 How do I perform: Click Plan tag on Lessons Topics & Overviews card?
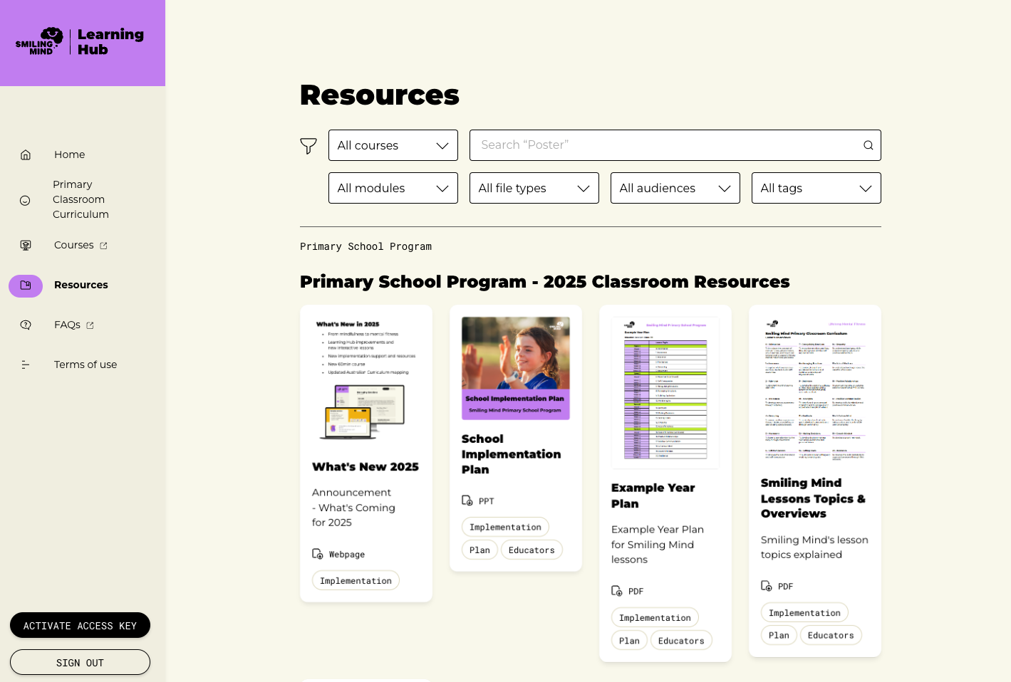point(779,635)
